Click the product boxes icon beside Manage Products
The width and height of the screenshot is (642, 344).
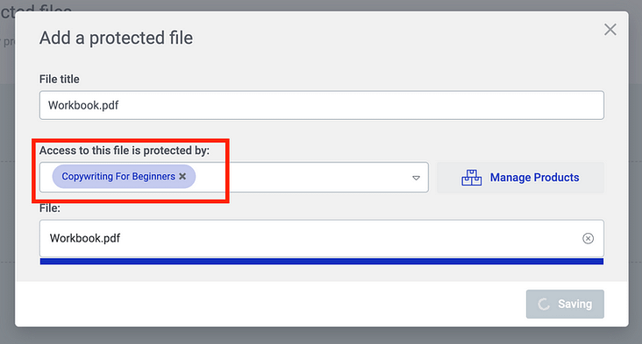click(x=471, y=178)
